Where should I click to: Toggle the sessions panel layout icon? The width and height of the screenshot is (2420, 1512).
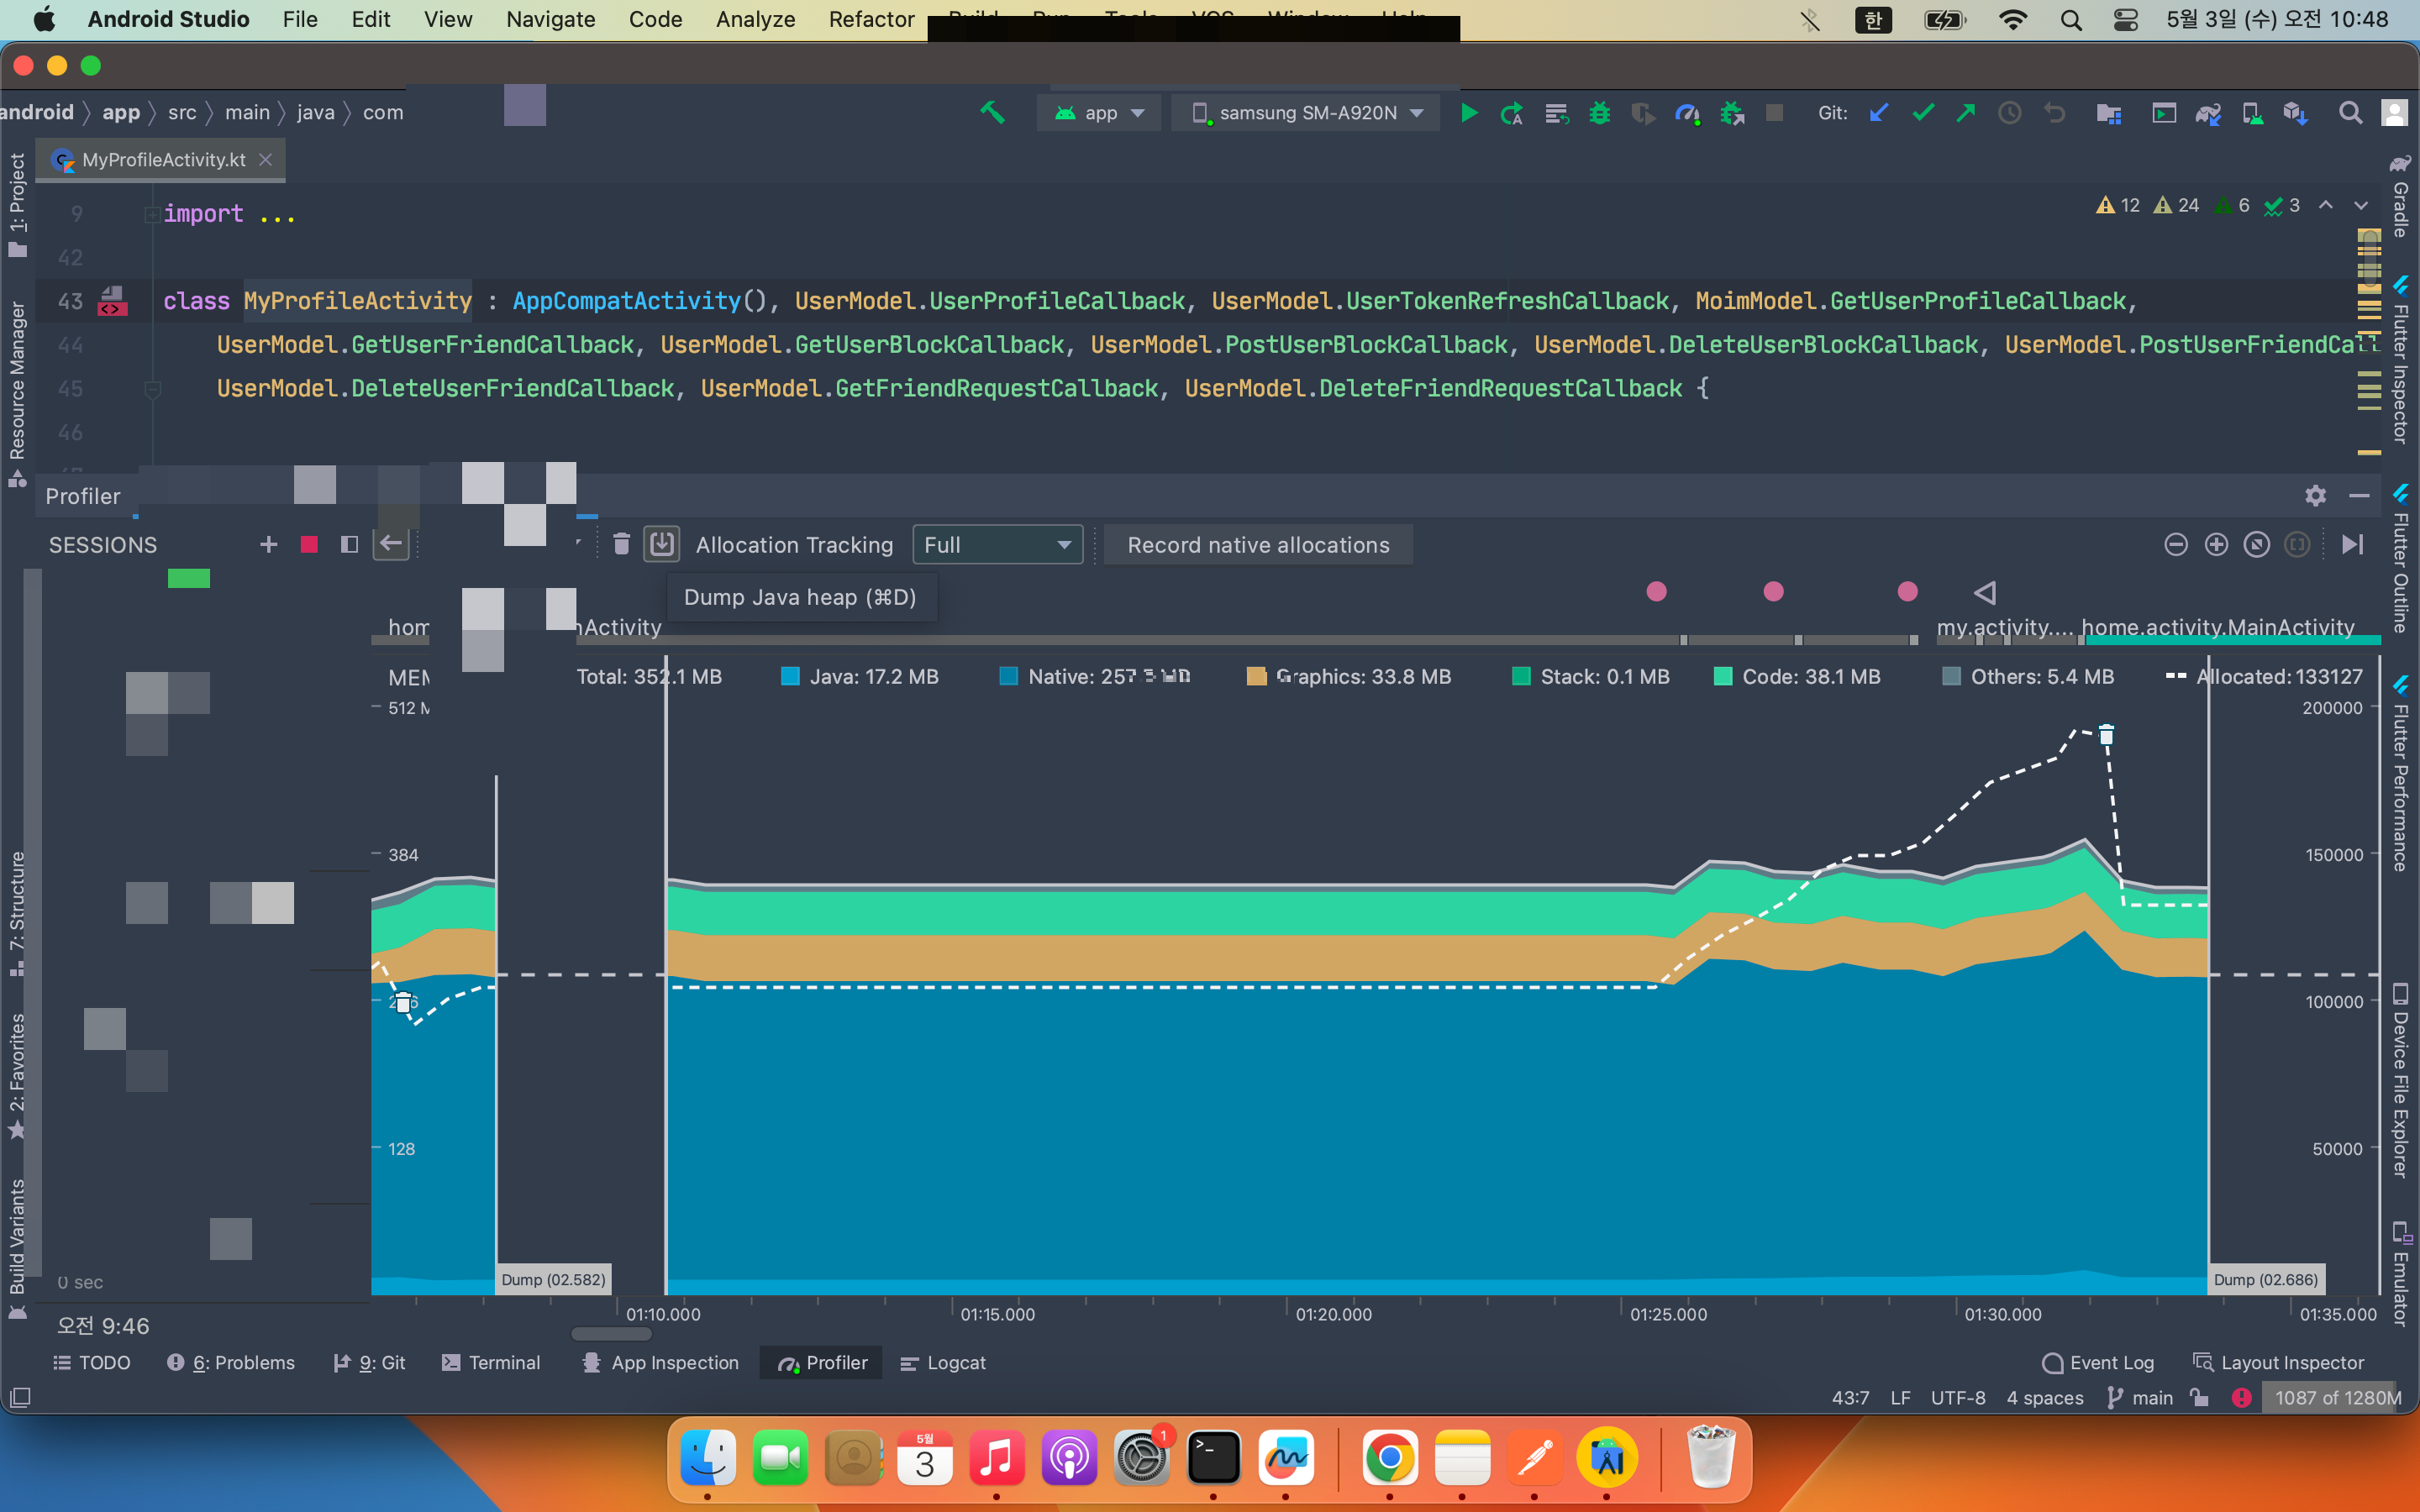[349, 544]
